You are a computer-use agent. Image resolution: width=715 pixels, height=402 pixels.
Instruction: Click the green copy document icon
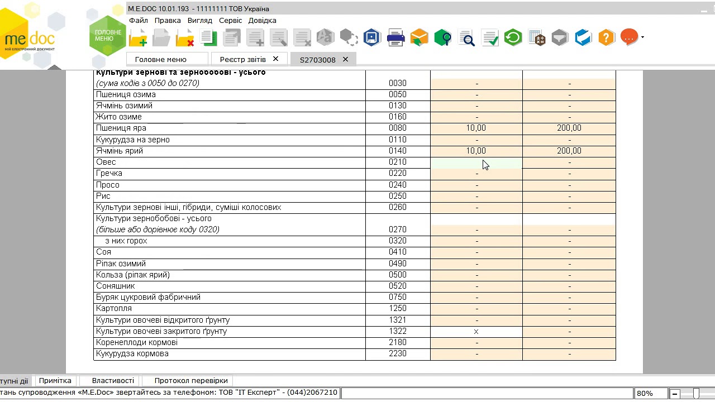[x=208, y=38]
